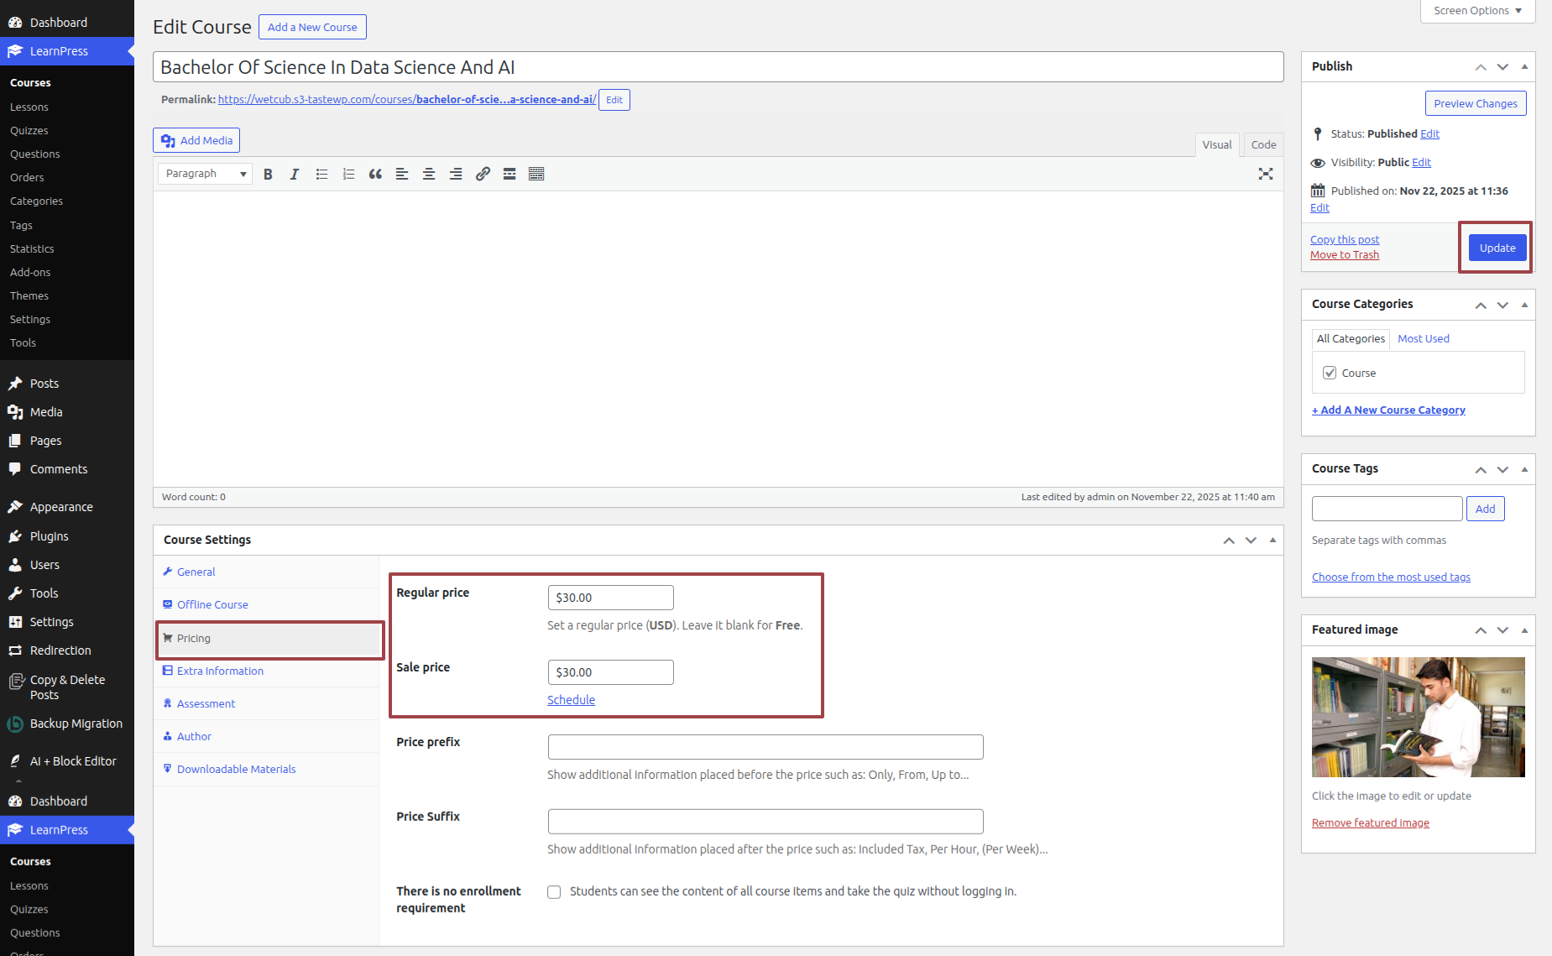Screen dimensions: 1552x956
Task: Switch to the Code editor tab
Action: 1262,144
